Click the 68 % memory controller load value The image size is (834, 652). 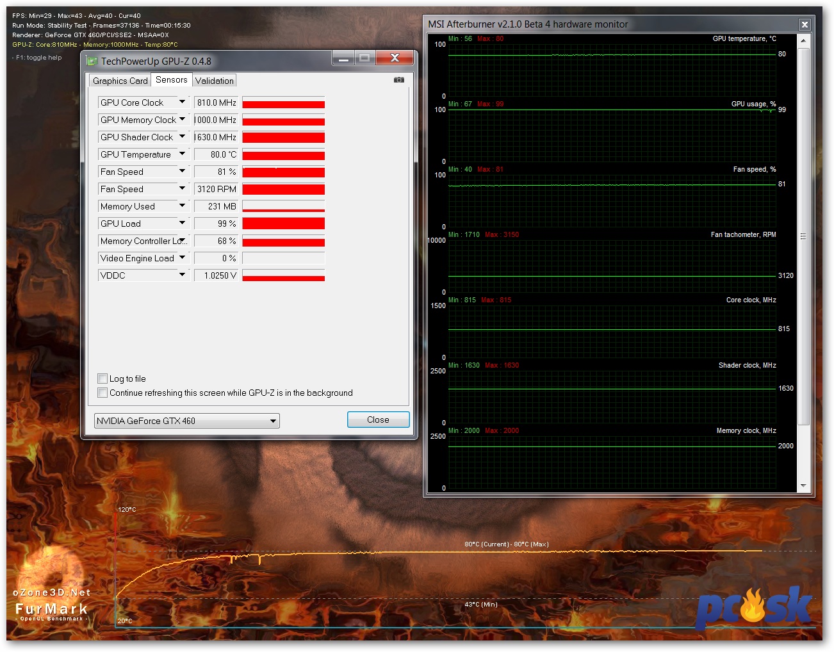pos(217,241)
